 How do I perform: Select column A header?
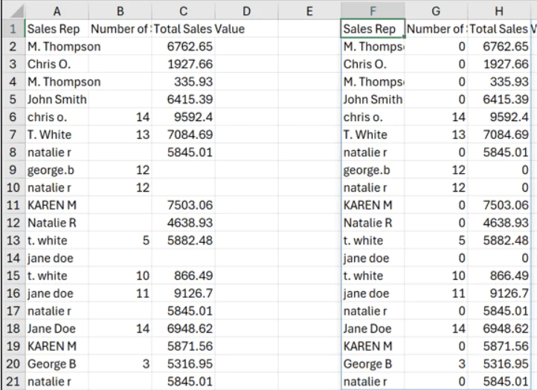[56, 10]
